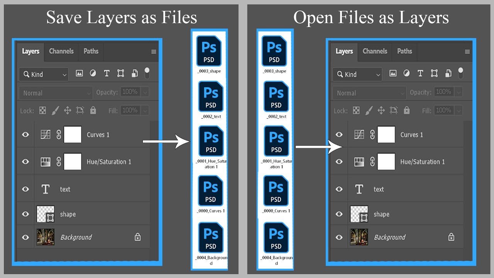Screen dimensions: 494x278
Task: Click Curves 1 mask link chain in Save Layers panel
Action: click(x=59, y=135)
